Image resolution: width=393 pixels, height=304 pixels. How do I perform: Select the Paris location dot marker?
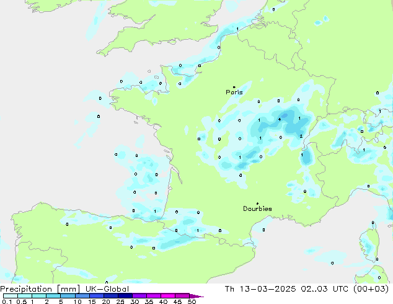tap(234, 87)
